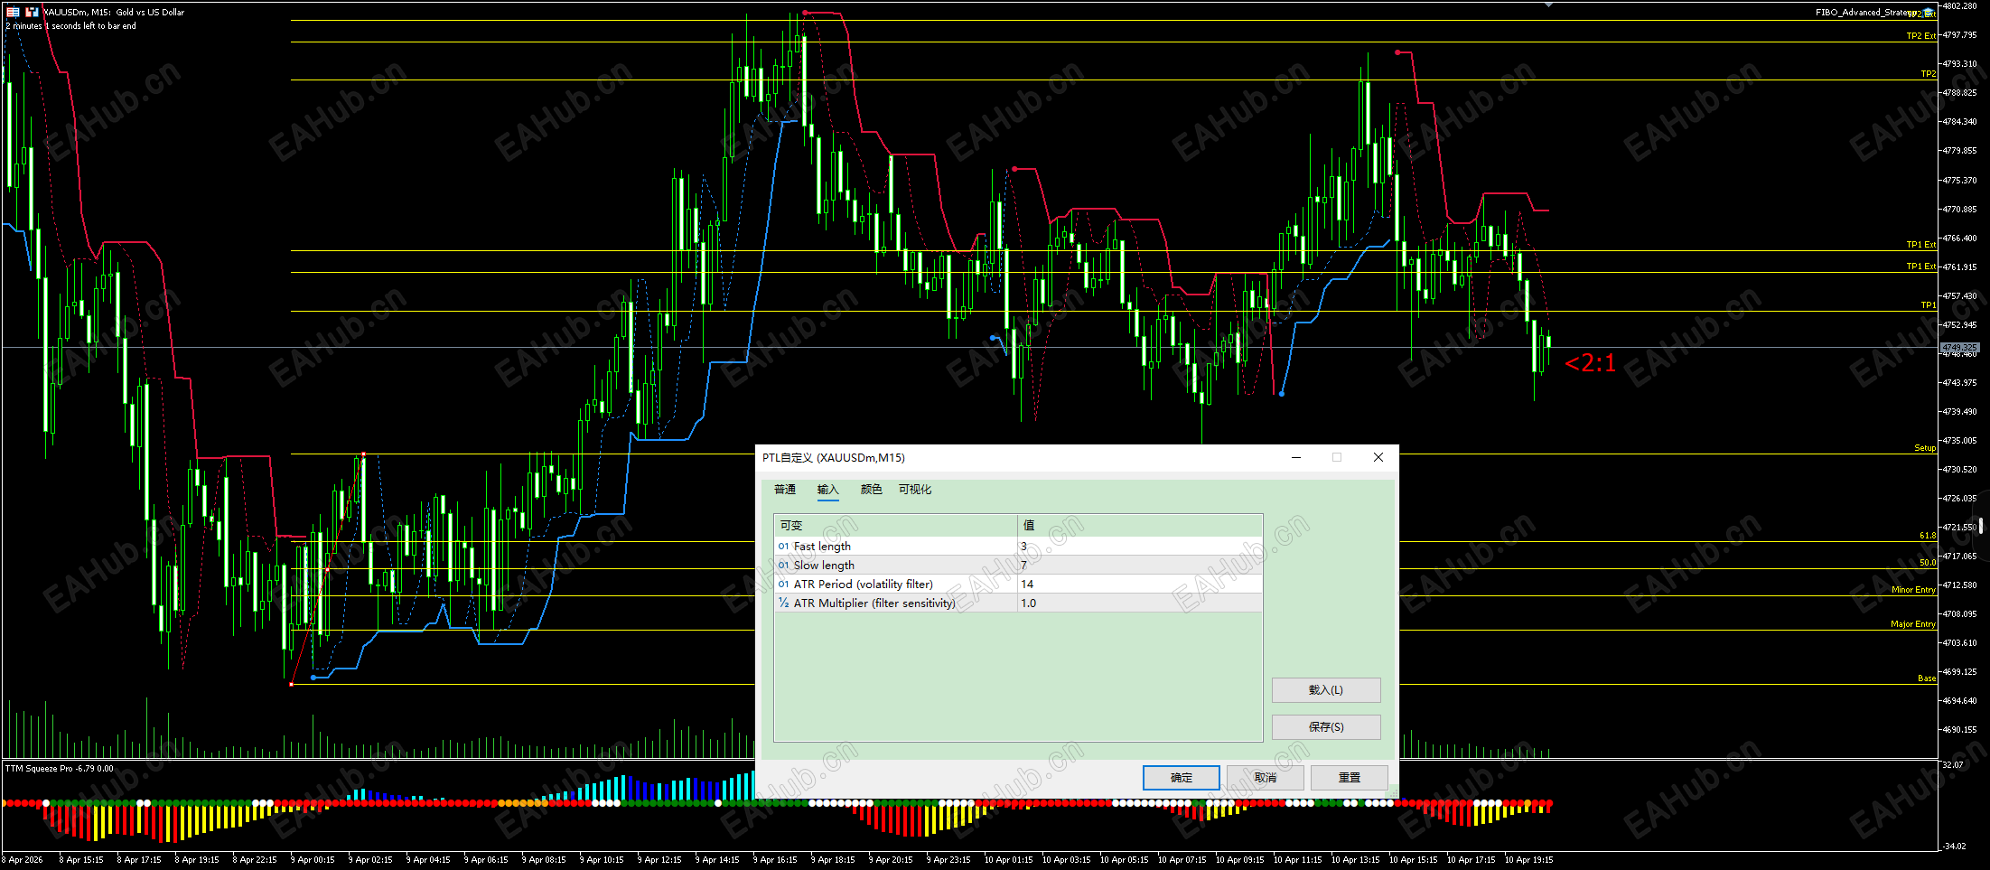Edit the ATR Multiplier value 1.0
This screenshot has height=870, width=1990.
(x=1140, y=603)
